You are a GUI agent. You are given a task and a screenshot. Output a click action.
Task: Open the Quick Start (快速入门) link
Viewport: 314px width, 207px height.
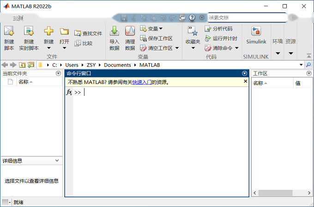[142, 82]
